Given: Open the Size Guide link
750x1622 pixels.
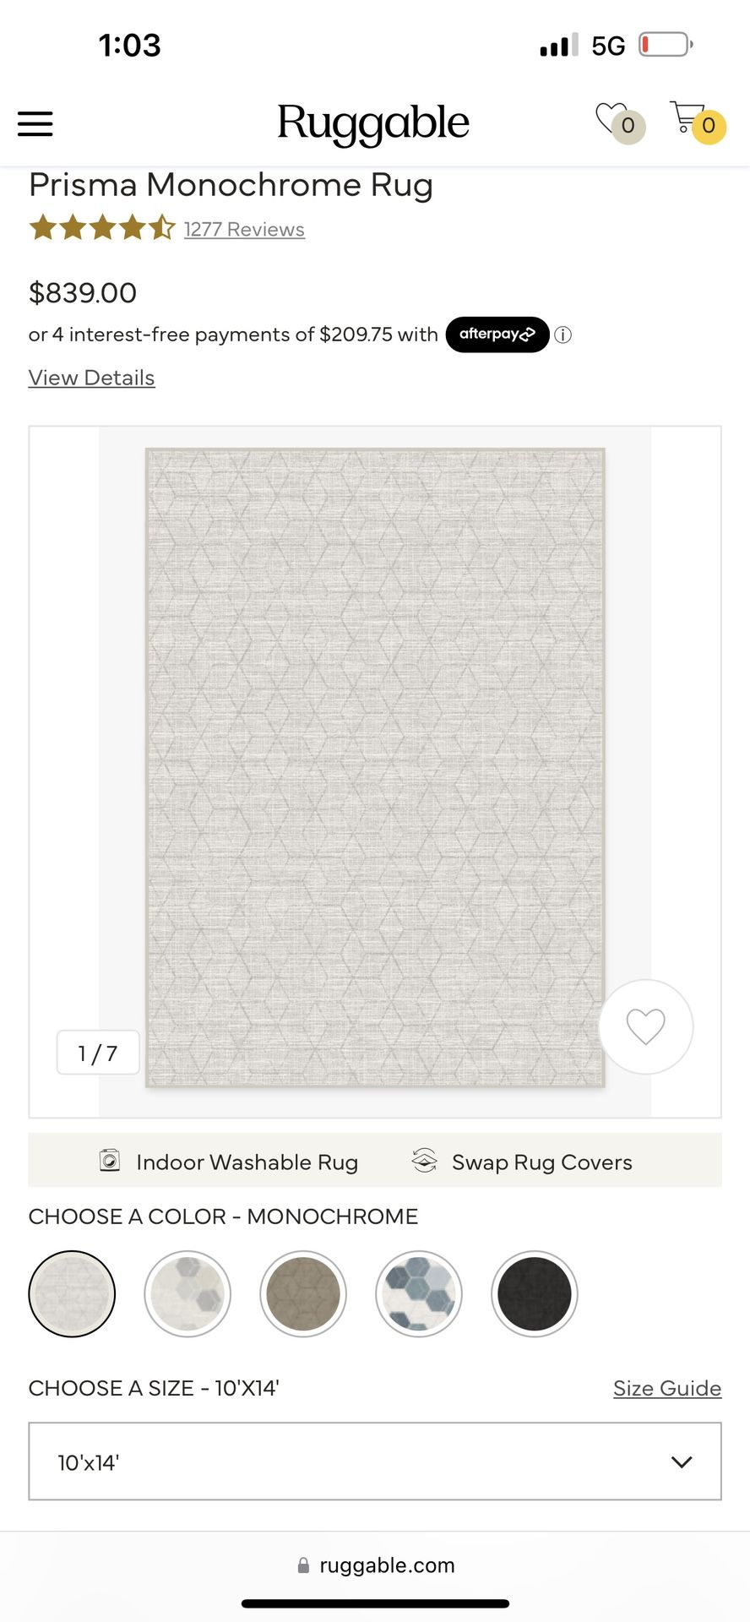Looking at the screenshot, I should click(x=667, y=1388).
